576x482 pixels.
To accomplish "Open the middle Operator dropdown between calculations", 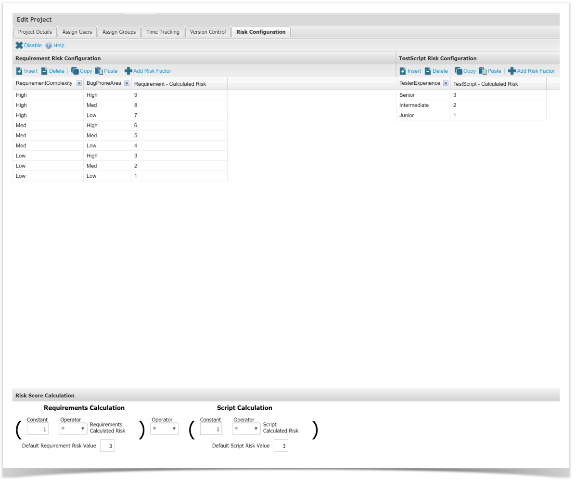I will click(x=164, y=429).
